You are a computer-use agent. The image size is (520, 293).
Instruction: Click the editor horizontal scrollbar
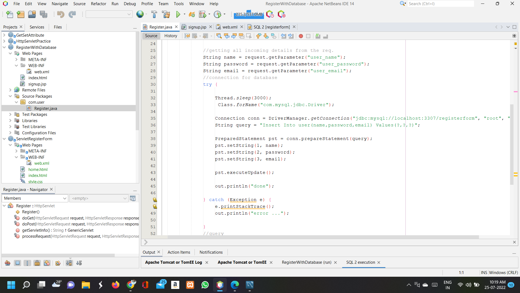(323, 237)
